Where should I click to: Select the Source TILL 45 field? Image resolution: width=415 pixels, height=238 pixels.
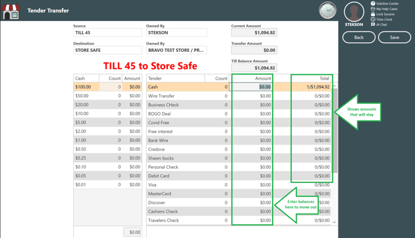[x=107, y=33]
